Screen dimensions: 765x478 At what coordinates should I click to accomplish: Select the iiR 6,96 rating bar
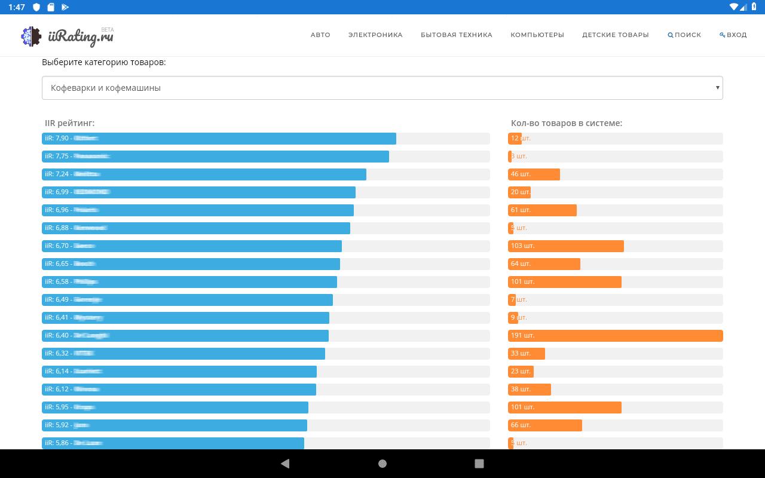point(198,210)
